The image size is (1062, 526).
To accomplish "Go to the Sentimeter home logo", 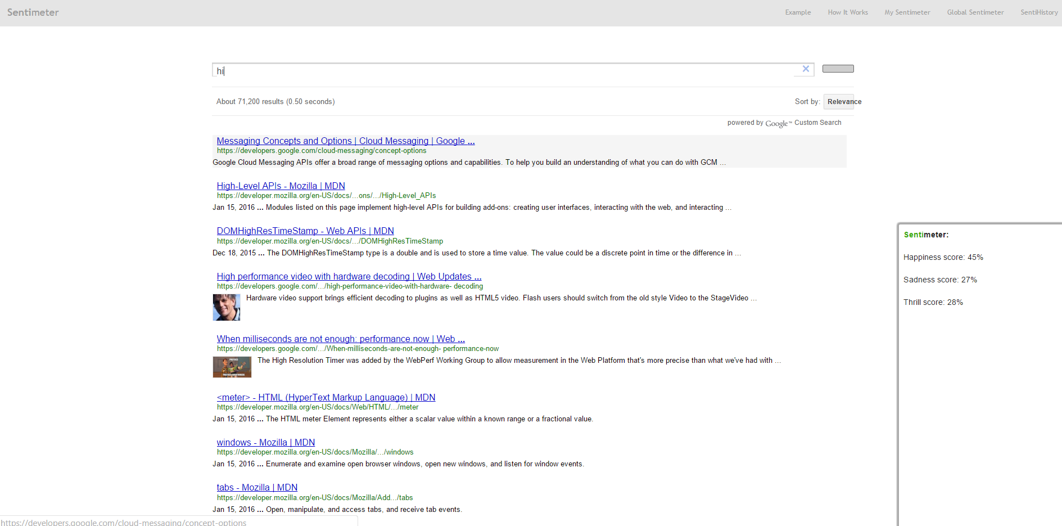I will pyautogui.click(x=33, y=12).
